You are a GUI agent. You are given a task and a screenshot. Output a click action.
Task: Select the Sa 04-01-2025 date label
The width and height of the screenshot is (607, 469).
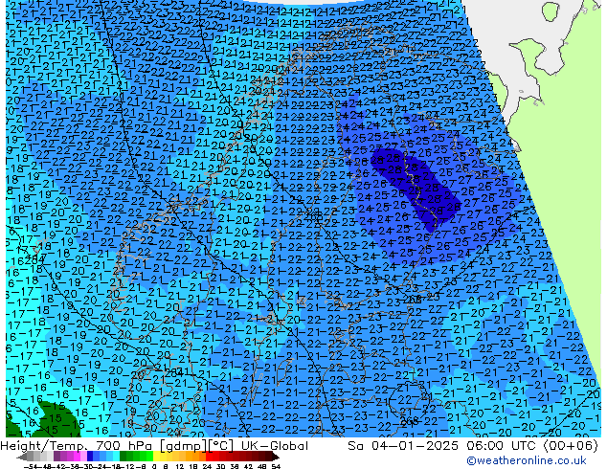[404, 446]
